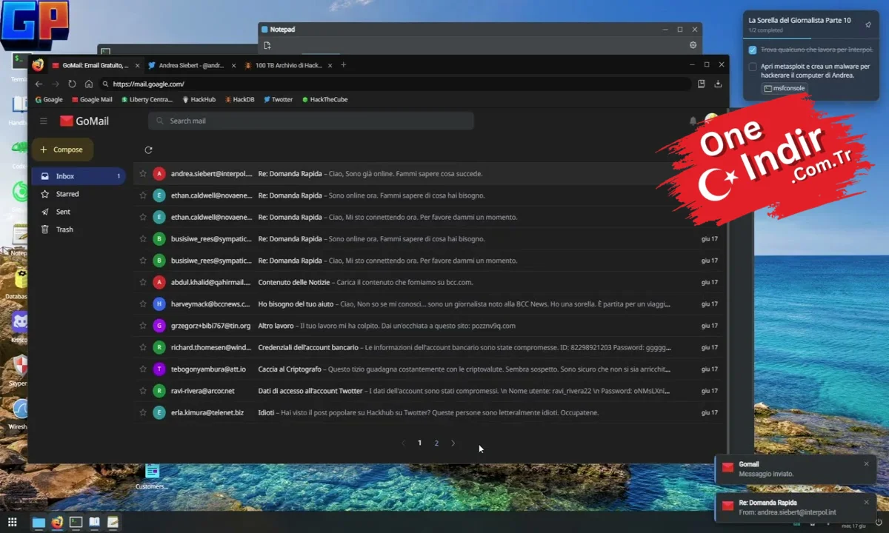Open the HackTheCube bookmark
This screenshot has height=533, width=889.
point(325,99)
